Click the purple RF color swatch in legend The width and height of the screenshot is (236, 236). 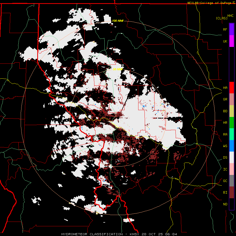pos(232,29)
